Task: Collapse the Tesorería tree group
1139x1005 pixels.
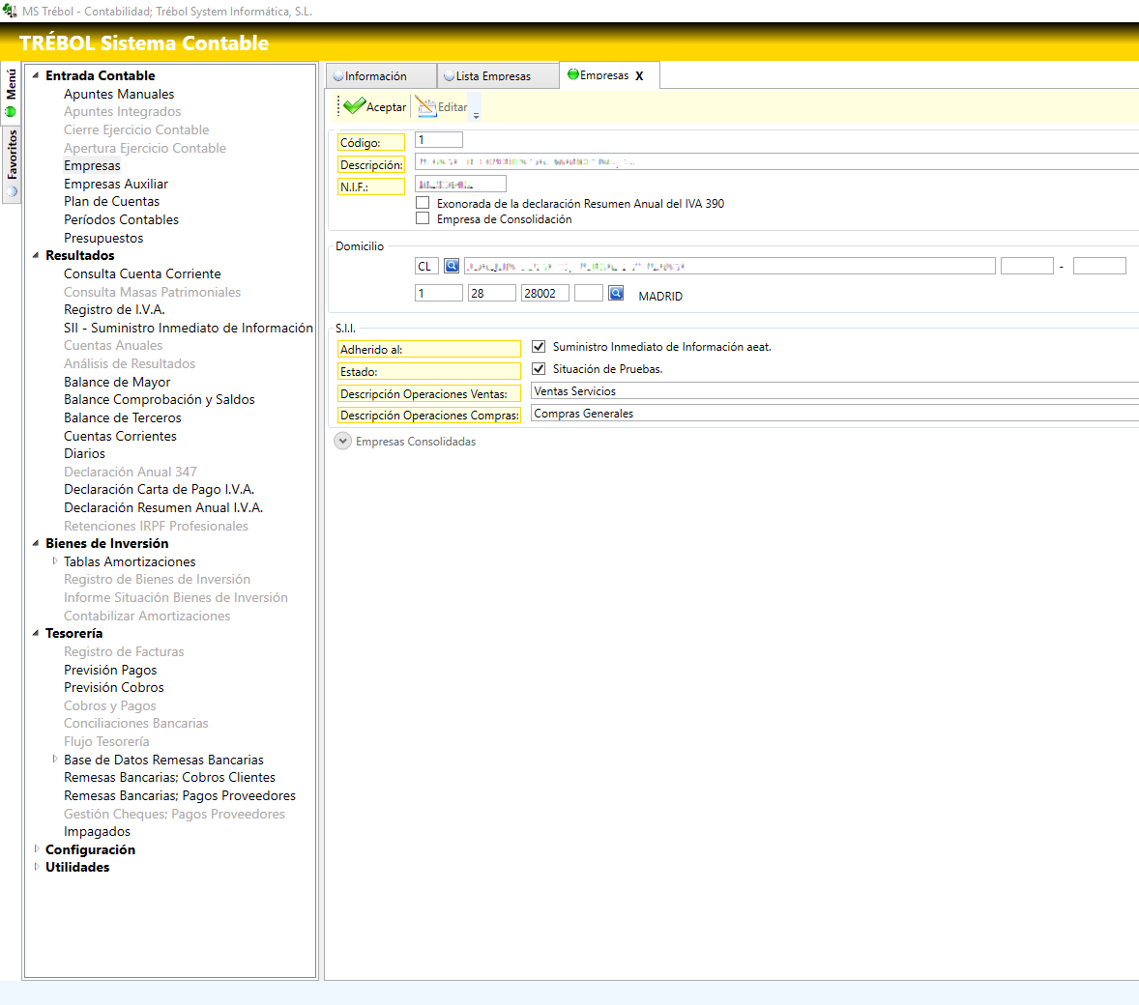Action: coord(36,633)
